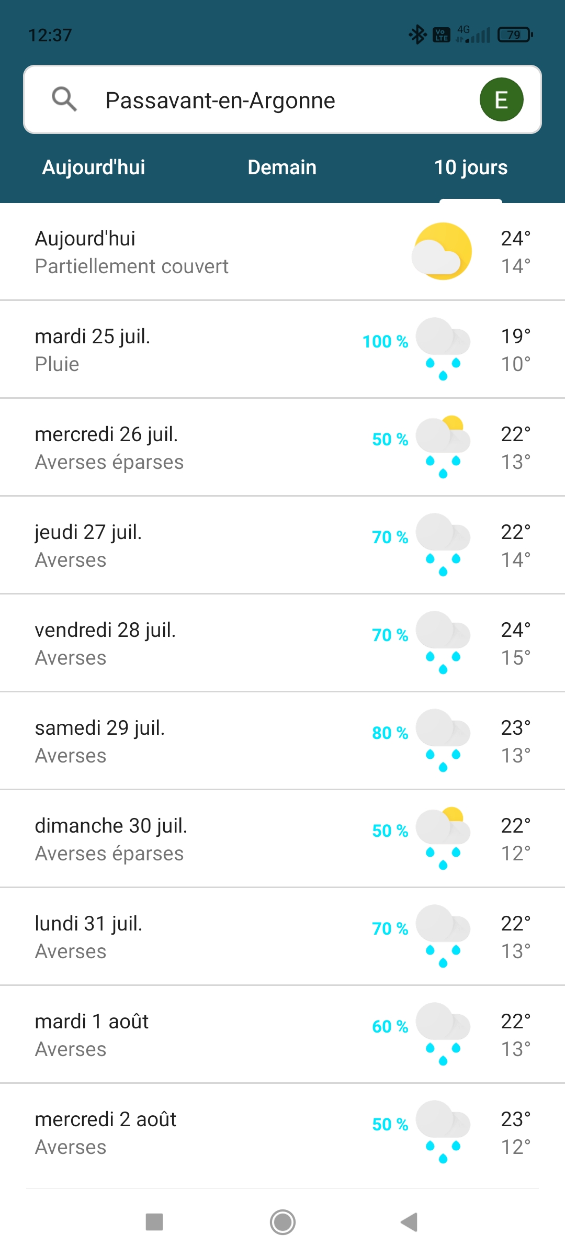The height and width of the screenshot is (1256, 565).
Task: Expand the samedi 29 juil. forecast row
Action: click(x=209, y=741)
